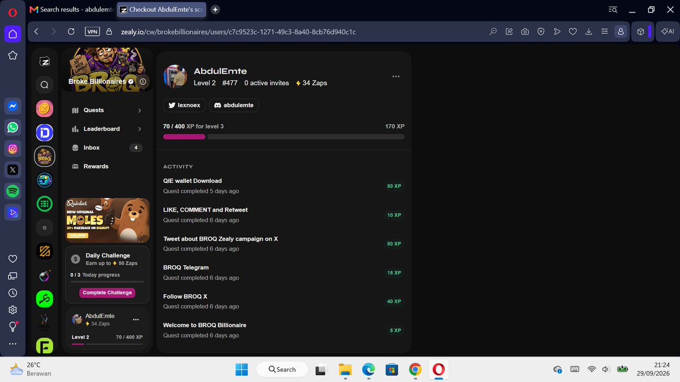680x382 pixels.
Task: Go back to previous page
Action: (x=36, y=32)
